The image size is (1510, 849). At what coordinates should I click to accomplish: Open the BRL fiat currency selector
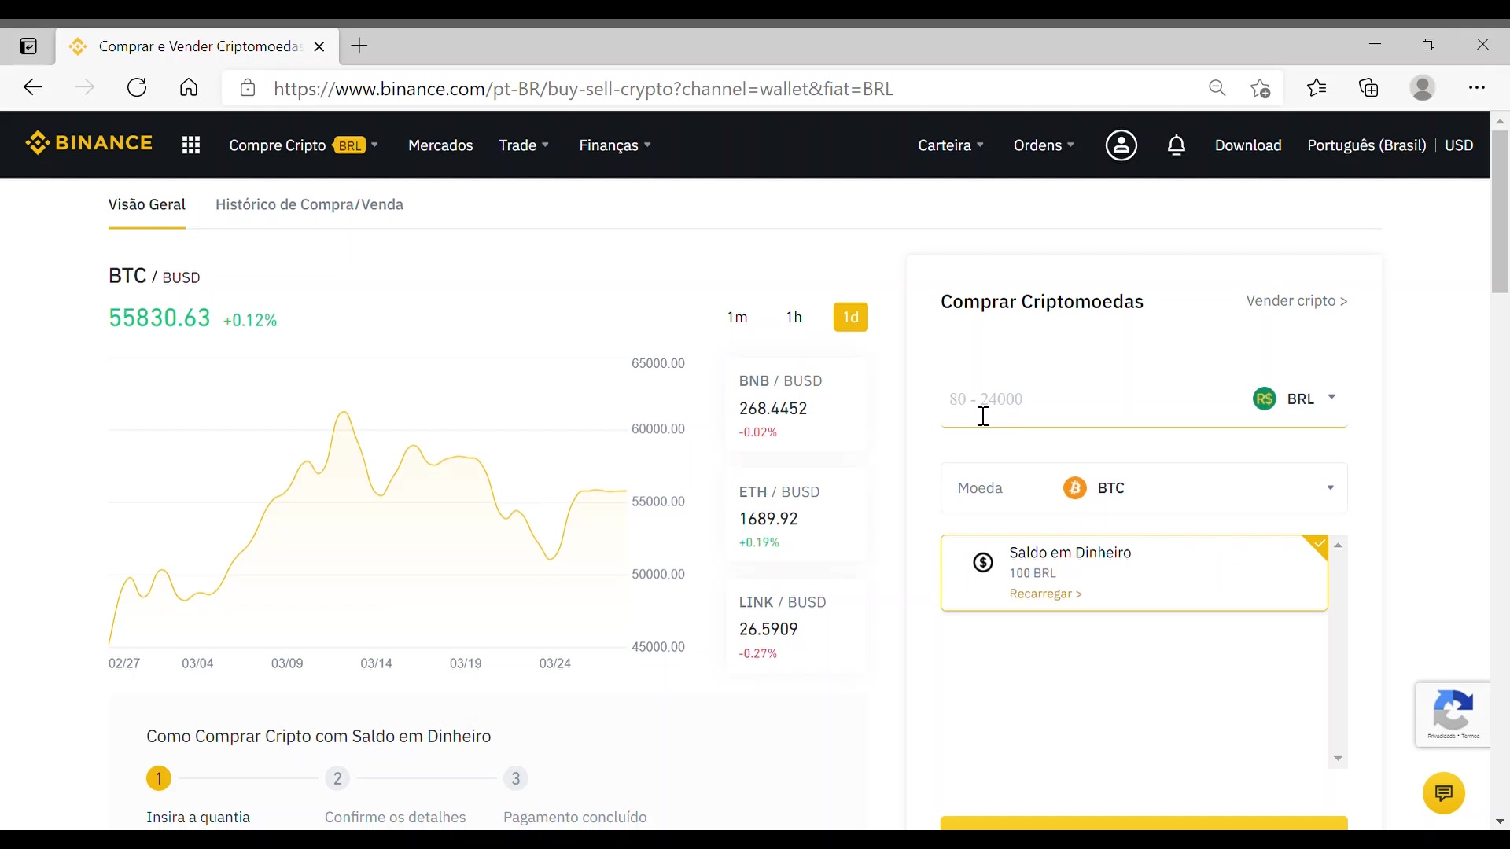coord(1295,399)
